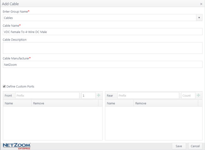Click the Save button
This screenshot has height=150, width=205.
point(179,146)
